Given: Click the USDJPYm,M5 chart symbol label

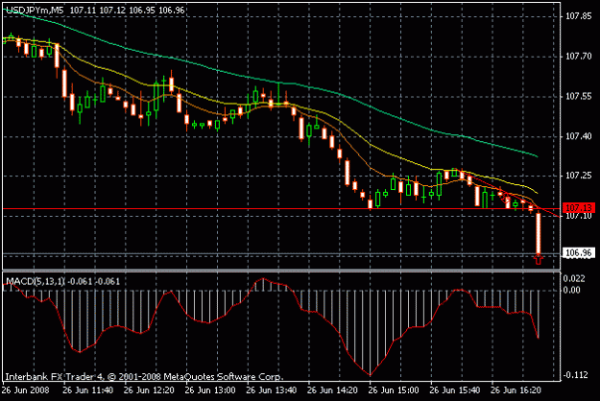Looking at the screenshot, I should (x=35, y=11).
